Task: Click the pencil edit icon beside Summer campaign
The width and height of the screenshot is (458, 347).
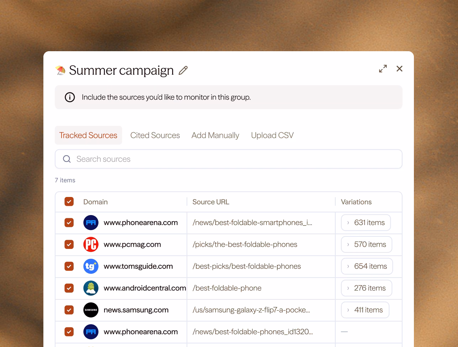Action: [x=183, y=70]
